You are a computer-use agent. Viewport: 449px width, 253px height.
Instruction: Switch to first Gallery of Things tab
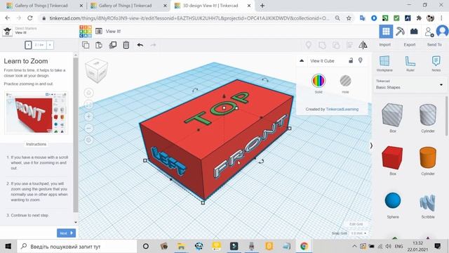pos(45,6)
